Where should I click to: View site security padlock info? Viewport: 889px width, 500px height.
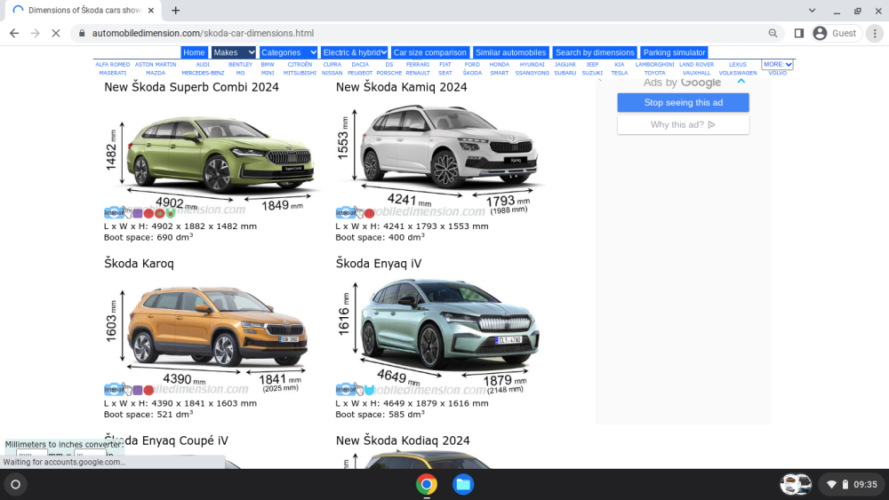(82, 34)
